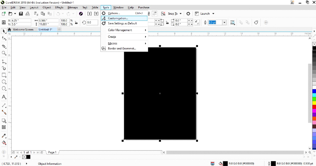The image size is (316, 166).
Task: Select the Shape tool in toolbox
Action: 4,38
